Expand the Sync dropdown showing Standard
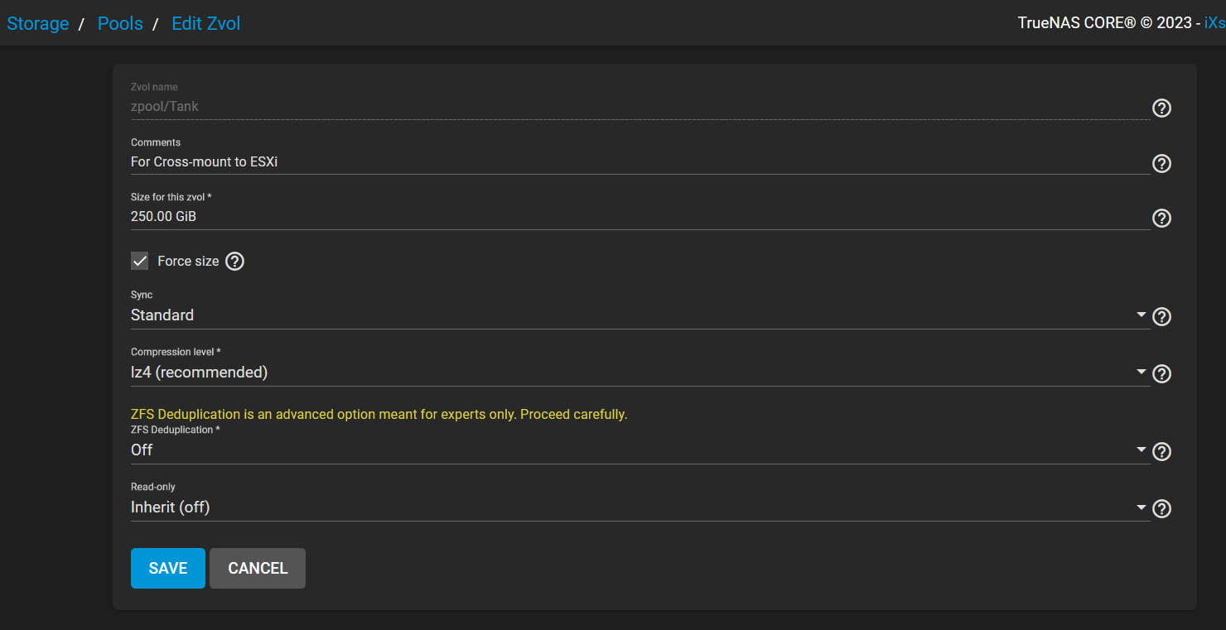The width and height of the screenshot is (1226, 630). [640, 315]
